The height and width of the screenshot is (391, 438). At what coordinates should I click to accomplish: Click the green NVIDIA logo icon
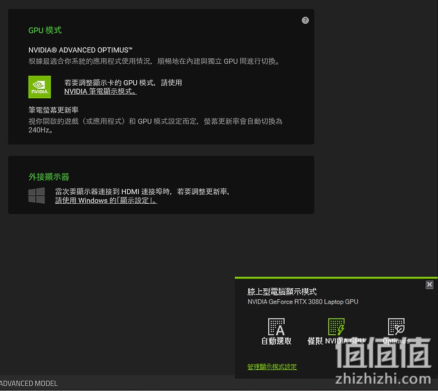40,87
